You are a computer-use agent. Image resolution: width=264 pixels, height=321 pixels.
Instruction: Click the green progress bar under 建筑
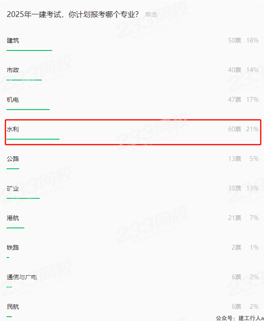(29, 50)
